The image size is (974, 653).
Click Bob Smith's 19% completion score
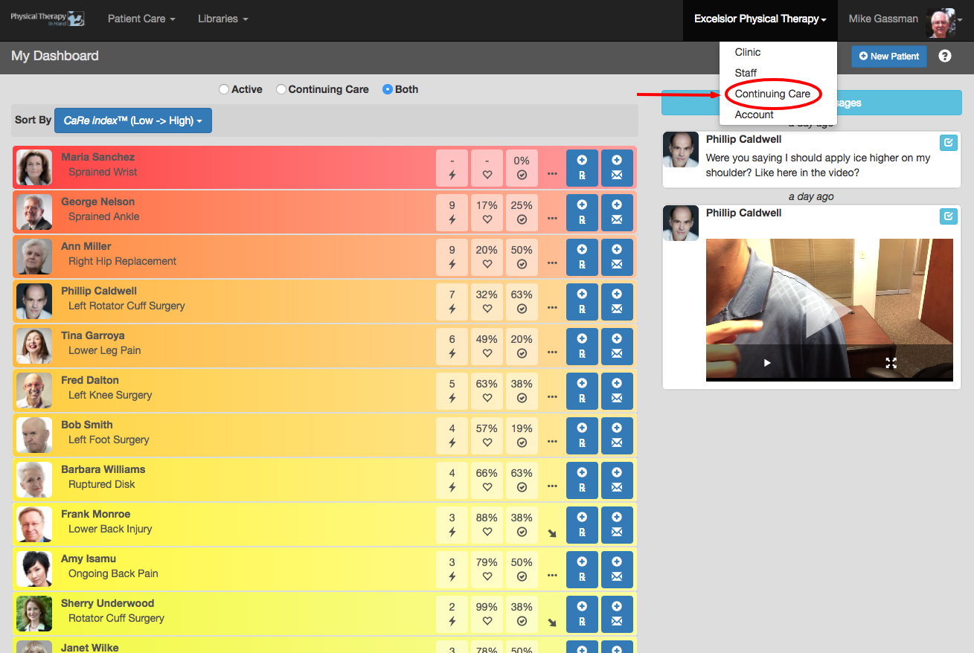(x=522, y=435)
